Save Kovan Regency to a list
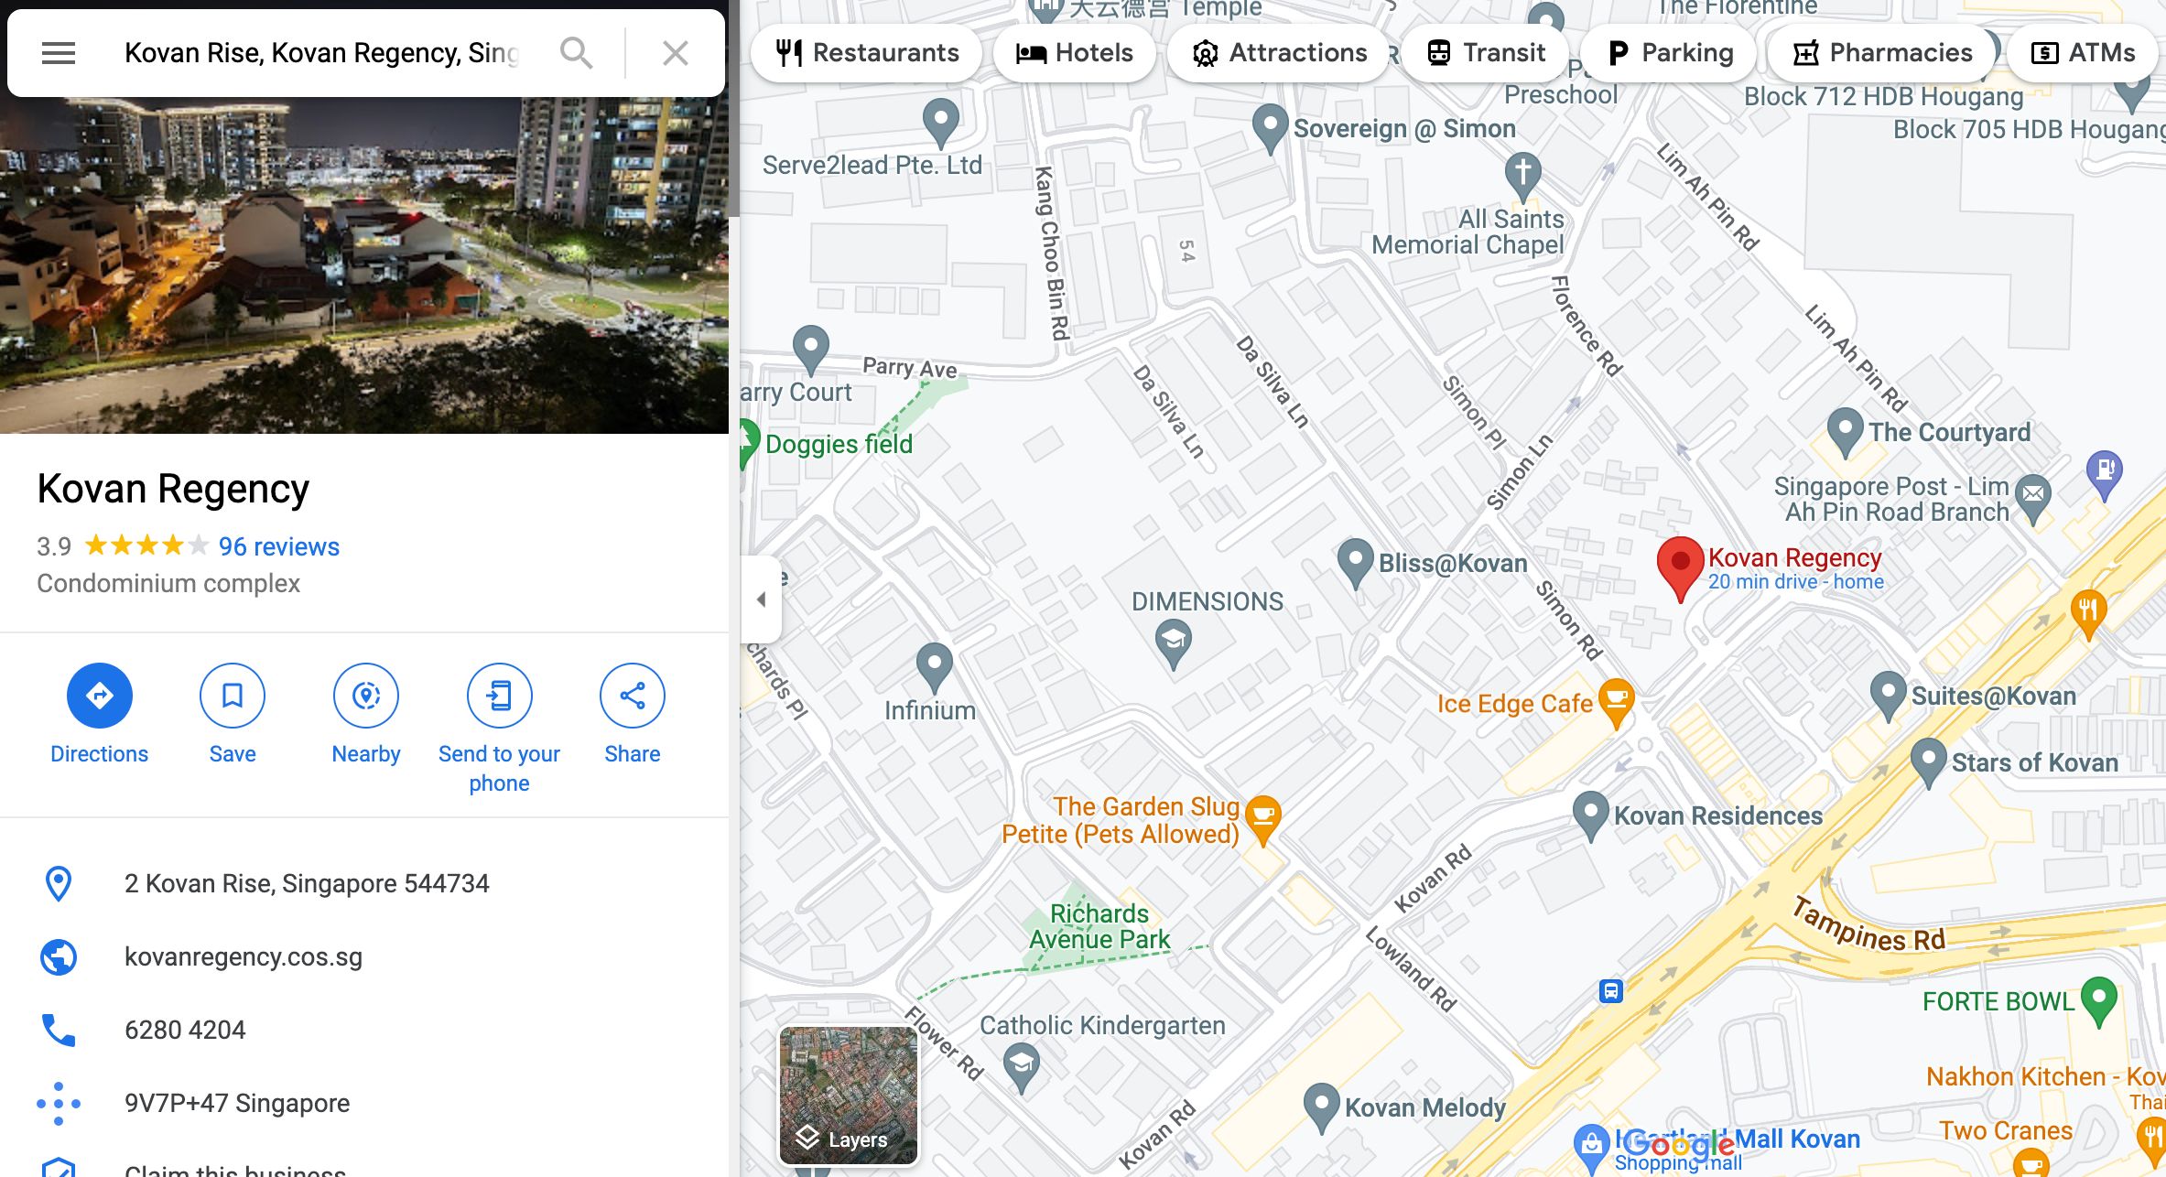This screenshot has height=1177, width=2166. pos(233,696)
